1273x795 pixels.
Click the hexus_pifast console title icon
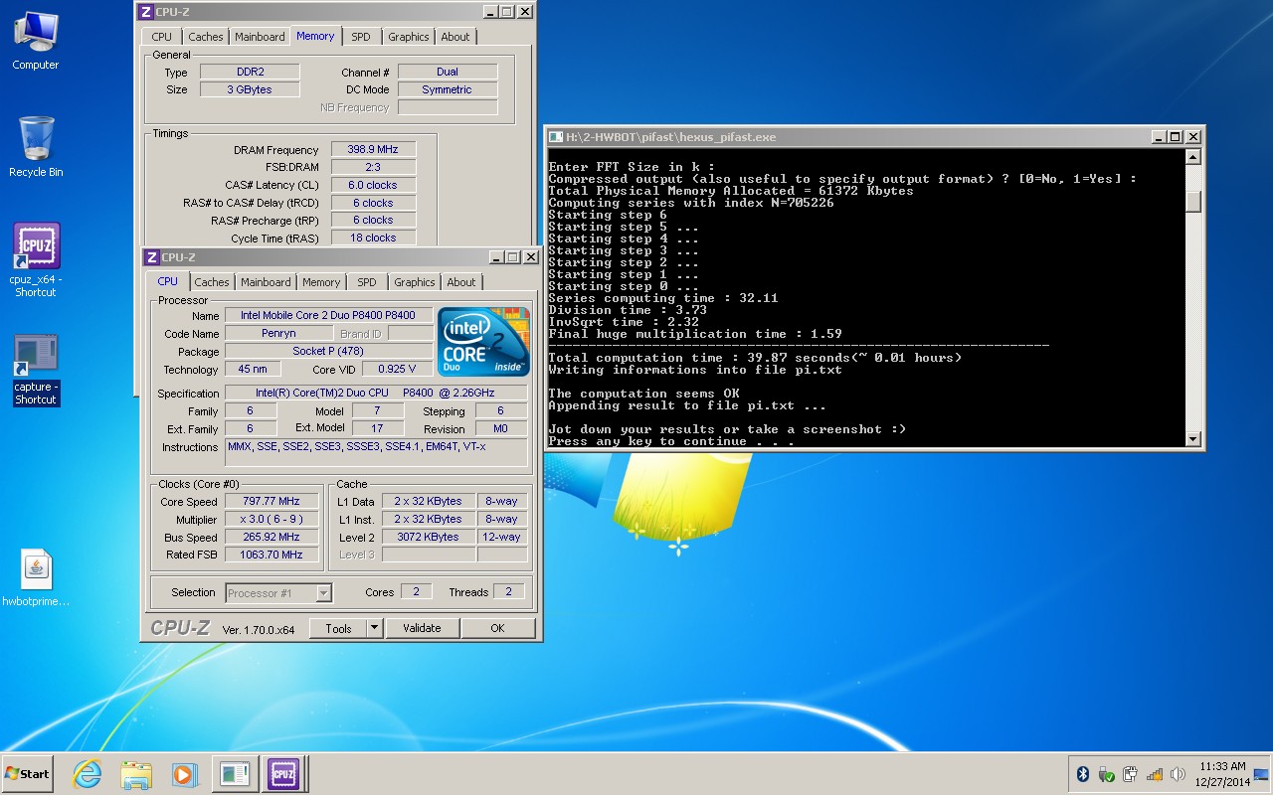556,137
